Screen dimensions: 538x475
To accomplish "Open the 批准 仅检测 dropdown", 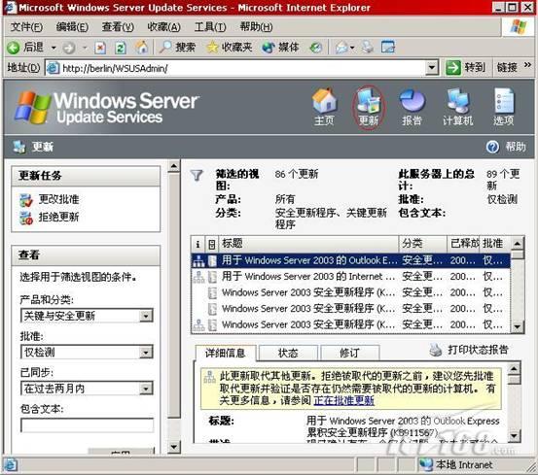I will (87, 352).
